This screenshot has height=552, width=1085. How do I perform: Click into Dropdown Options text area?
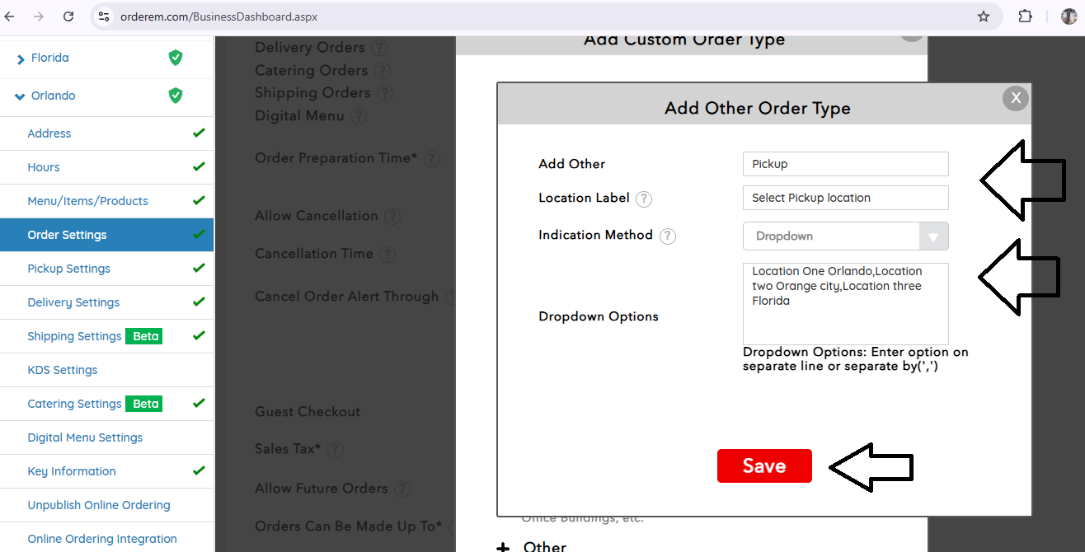[x=845, y=303]
